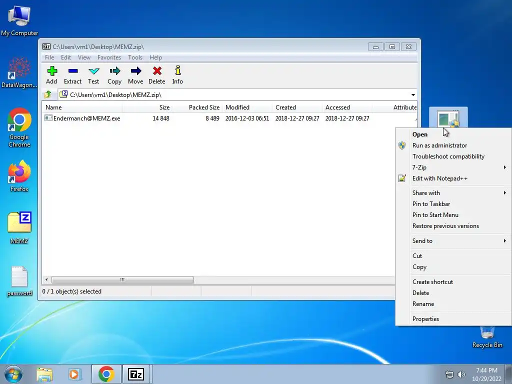Click the Modified date 2016-12-03 06:51
512x384 pixels.
pyautogui.click(x=247, y=118)
